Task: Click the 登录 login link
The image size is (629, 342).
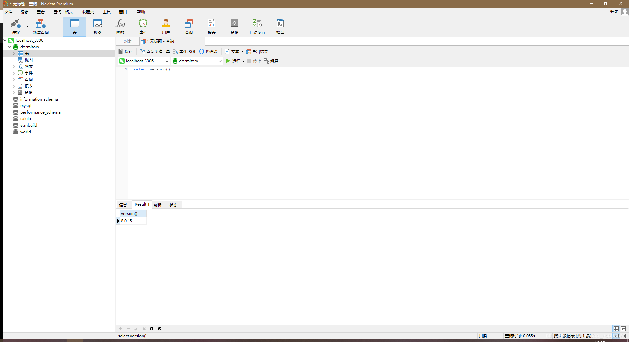Action: click(614, 12)
